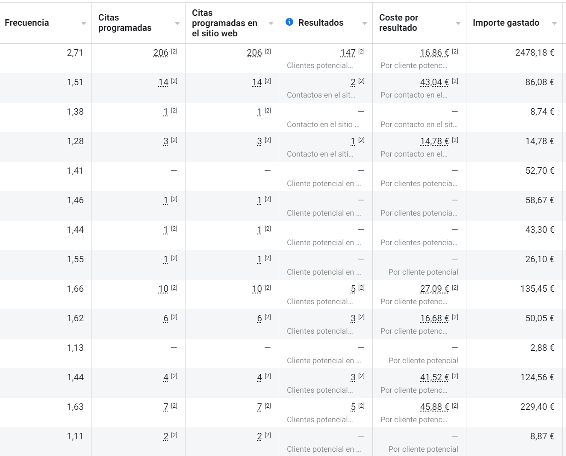Click the Importe gastado column header label

tap(506, 23)
